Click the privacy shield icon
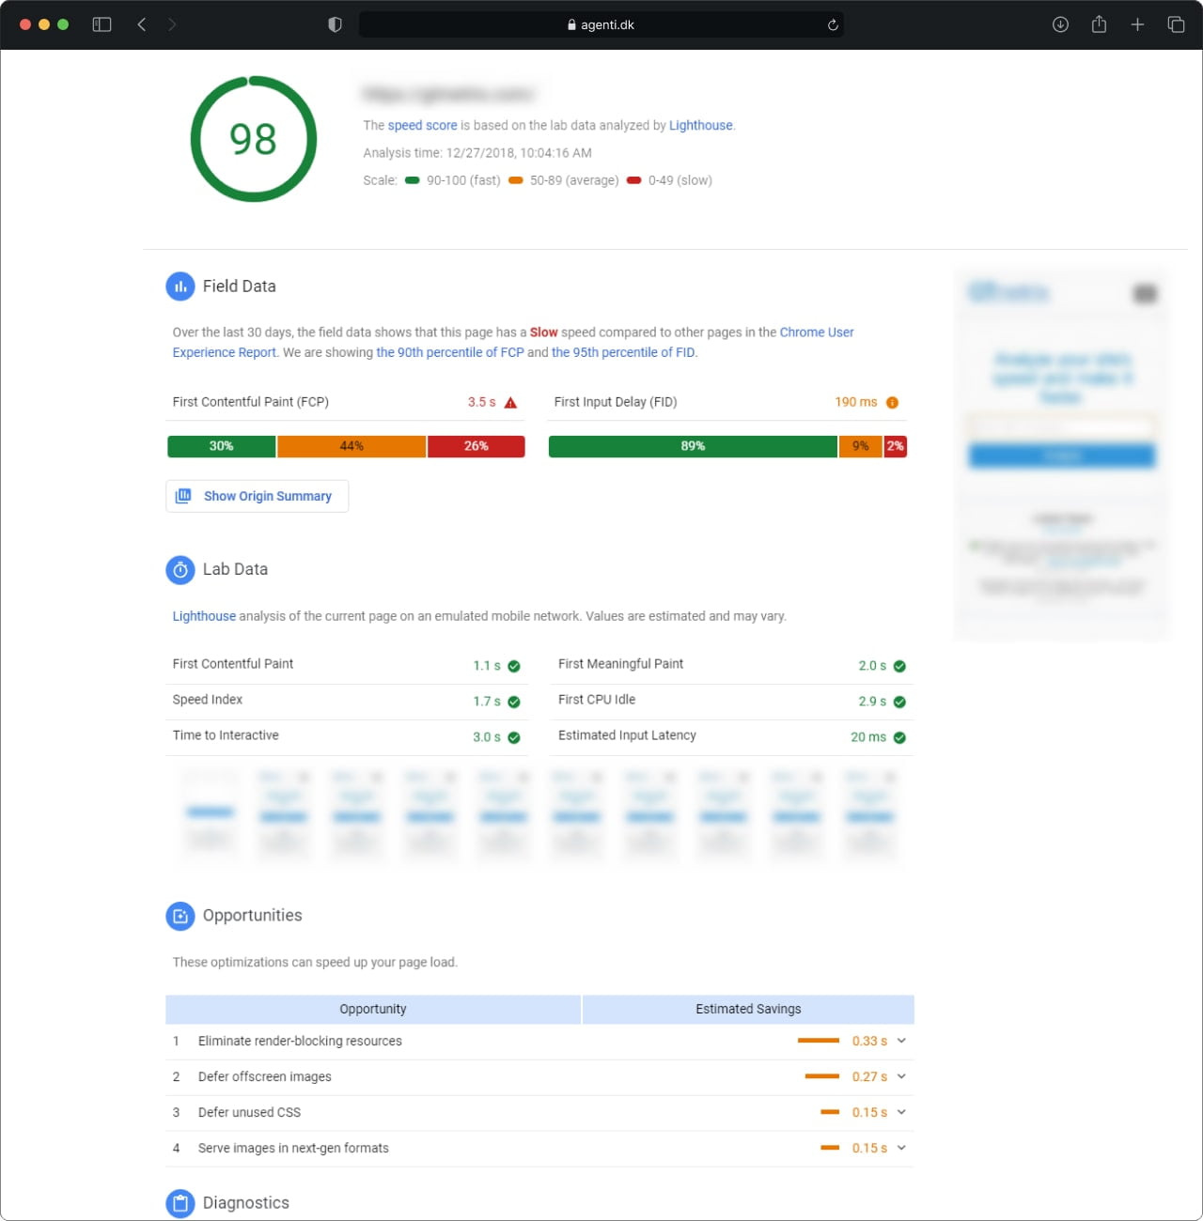The width and height of the screenshot is (1203, 1221). [335, 24]
